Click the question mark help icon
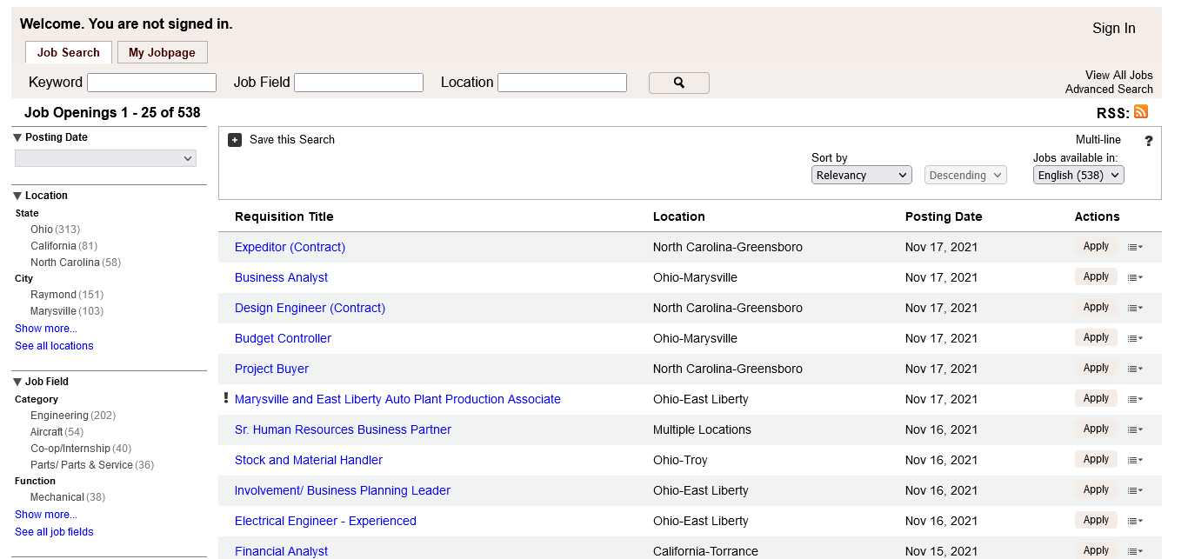 (x=1148, y=141)
